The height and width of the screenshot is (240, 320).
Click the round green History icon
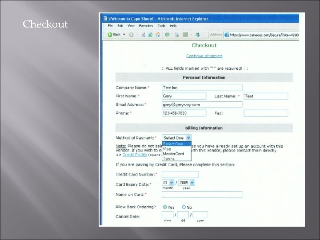pyautogui.click(x=167, y=35)
